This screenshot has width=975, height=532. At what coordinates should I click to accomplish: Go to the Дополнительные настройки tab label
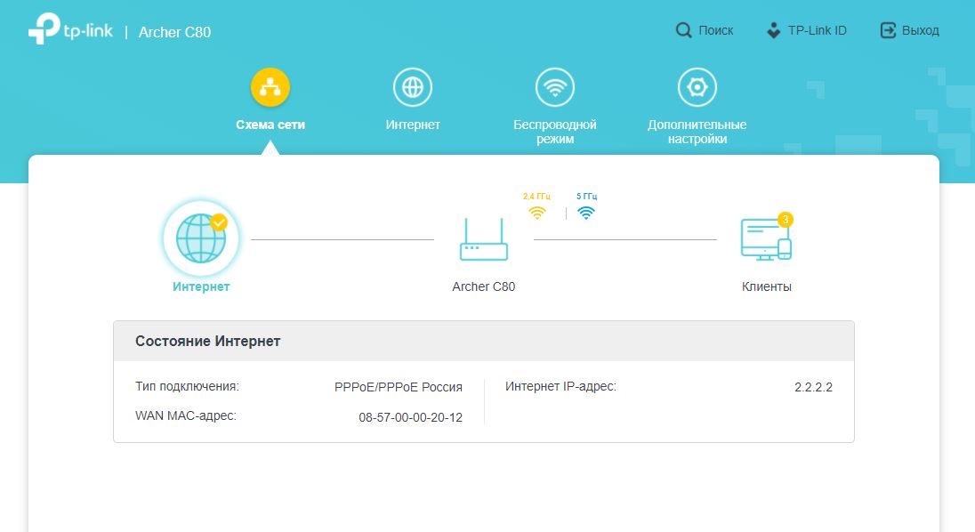697,132
